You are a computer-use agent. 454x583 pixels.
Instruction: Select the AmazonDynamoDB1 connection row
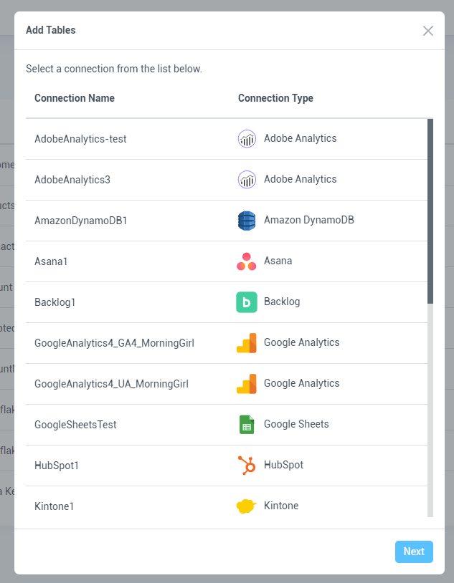pyautogui.click(x=81, y=221)
